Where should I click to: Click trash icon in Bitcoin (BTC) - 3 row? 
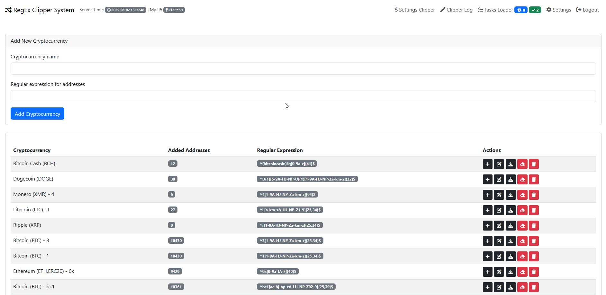pyautogui.click(x=534, y=241)
